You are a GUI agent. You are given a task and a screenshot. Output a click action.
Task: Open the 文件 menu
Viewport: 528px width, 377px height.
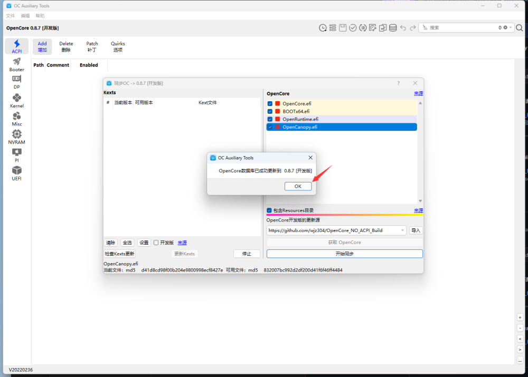[11, 16]
